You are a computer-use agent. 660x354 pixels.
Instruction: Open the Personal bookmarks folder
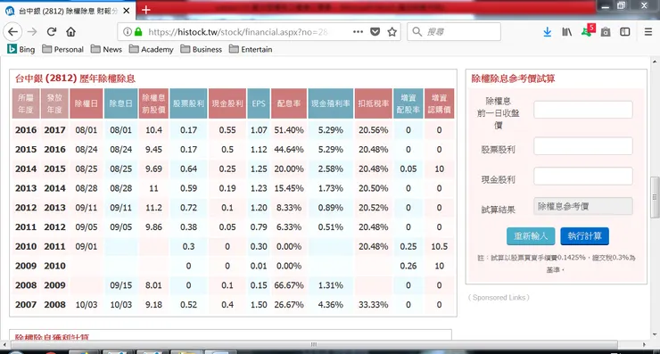pyautogui.click(x=63, y=49)
